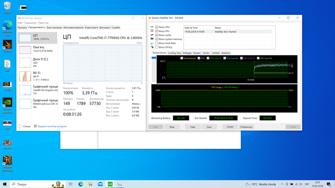Select the ЦП performance graph entry
335x188 pixels.
[37, 38]
